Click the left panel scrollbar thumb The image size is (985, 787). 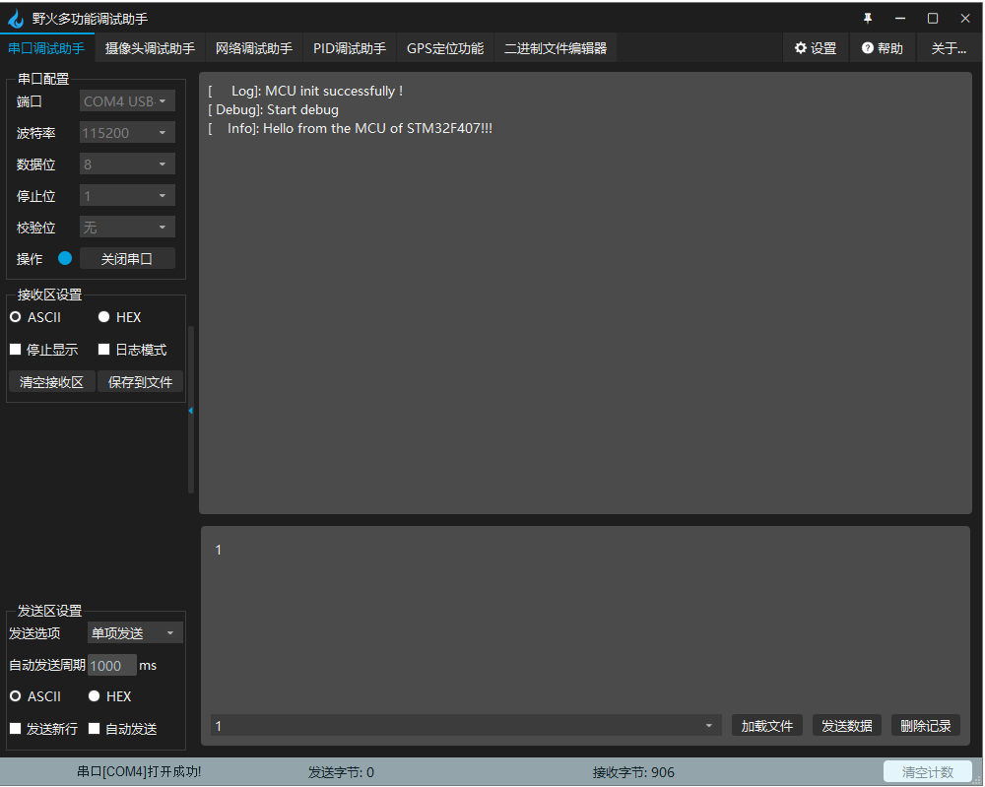189,410
